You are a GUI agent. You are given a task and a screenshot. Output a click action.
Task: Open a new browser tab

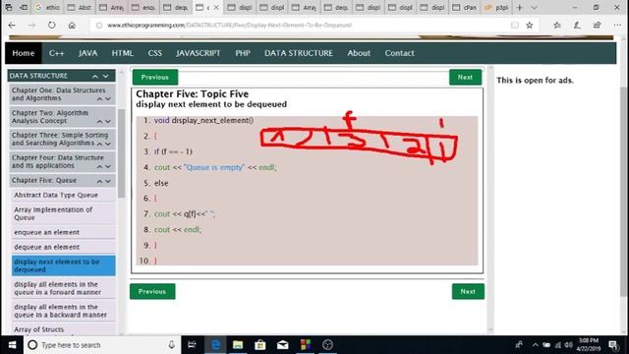pos(520,7)
